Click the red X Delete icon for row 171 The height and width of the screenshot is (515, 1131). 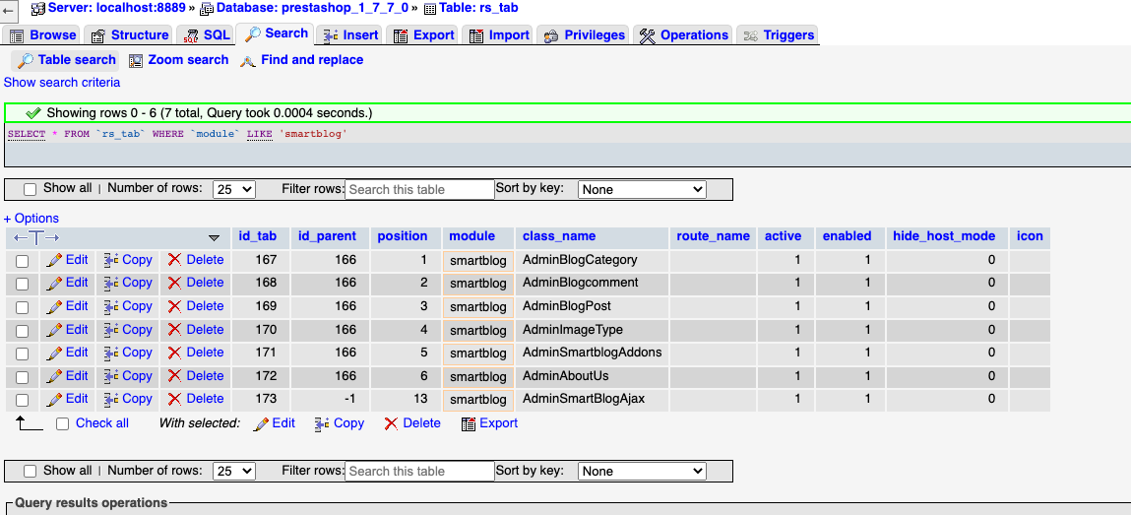174,353
